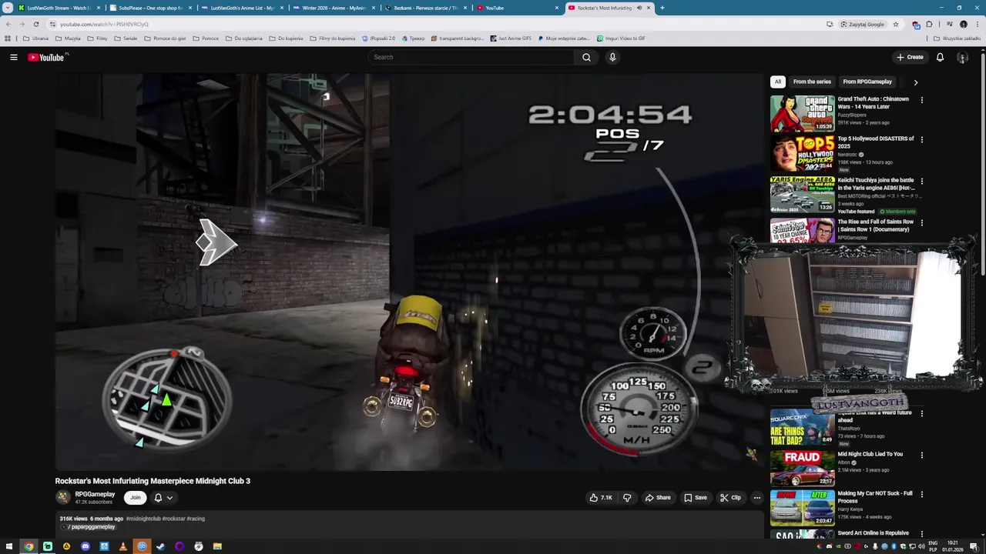986x554 pixels.
Task: Open options for Making My Car NOT Suck
Action: 921,495
